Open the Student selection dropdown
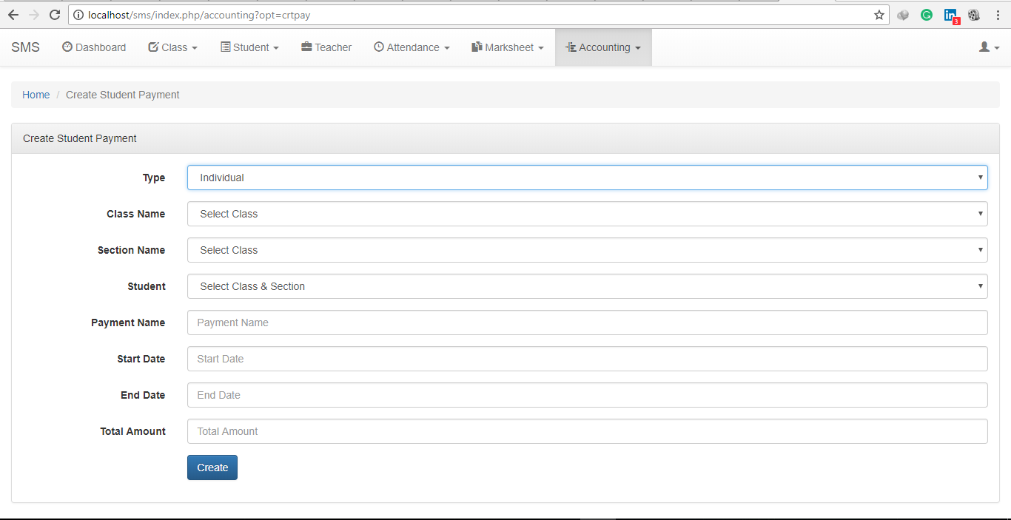 (x=587, y=286)
